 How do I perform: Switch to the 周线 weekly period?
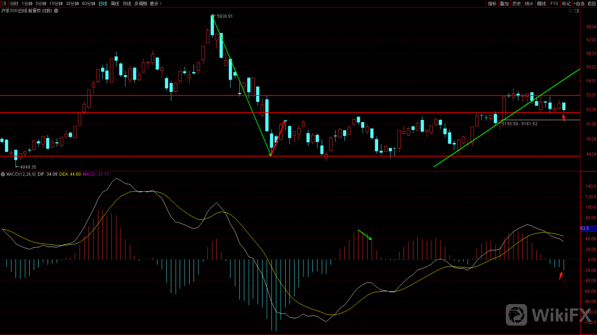[115, 3]
